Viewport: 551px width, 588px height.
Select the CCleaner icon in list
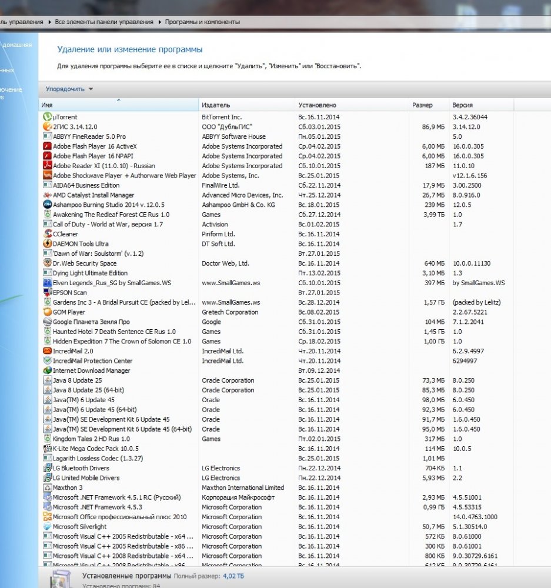click(48, 234)
